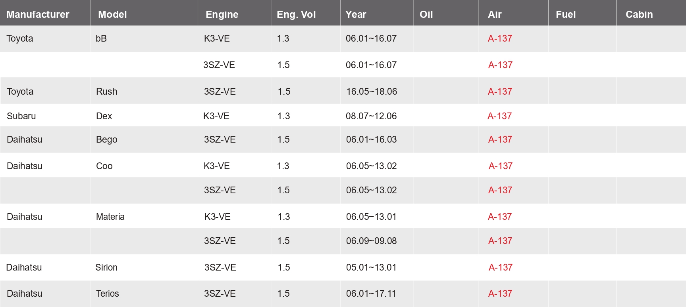Click the year range 16.05~18.06
The height and width of the screenshot is (307, 686).
[372, 92]
